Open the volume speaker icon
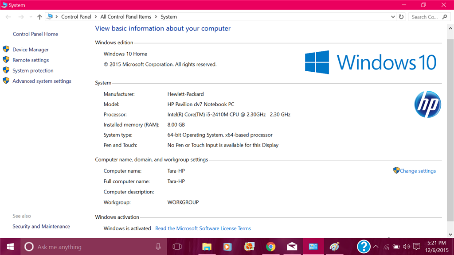The width and height of the screenshot is (454, 255). pyautogui.click(x=406, y=247)
